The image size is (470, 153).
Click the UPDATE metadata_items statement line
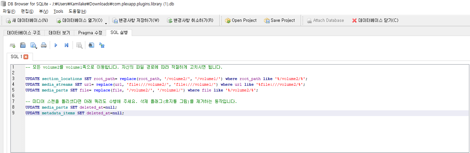pos(75,113)
